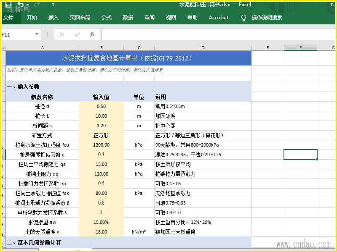Open the 文件 tab
The width and height of the screenshot is (337, 252).
(x=8, y=18)
